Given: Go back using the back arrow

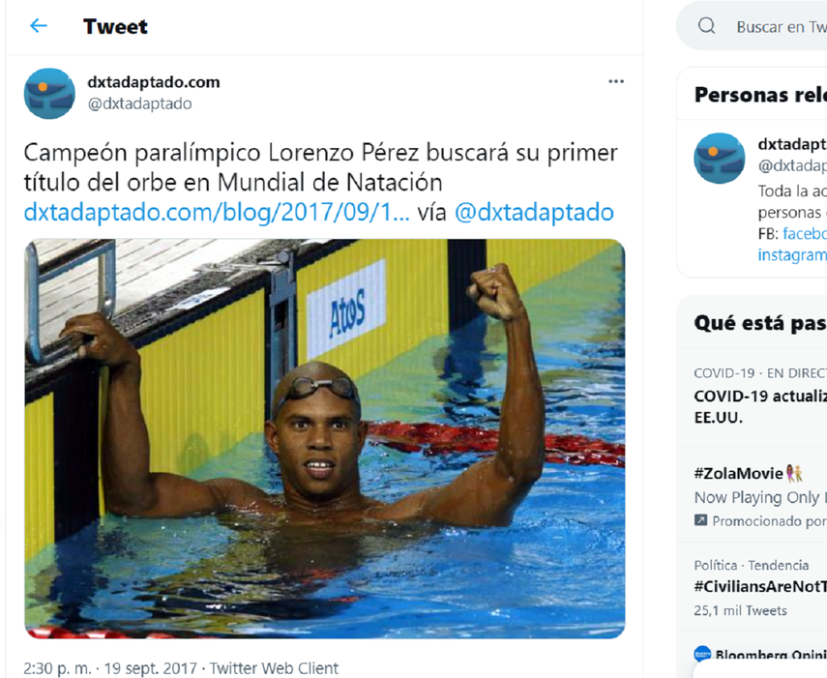Looking at the screenshot, I should (38, 26).
